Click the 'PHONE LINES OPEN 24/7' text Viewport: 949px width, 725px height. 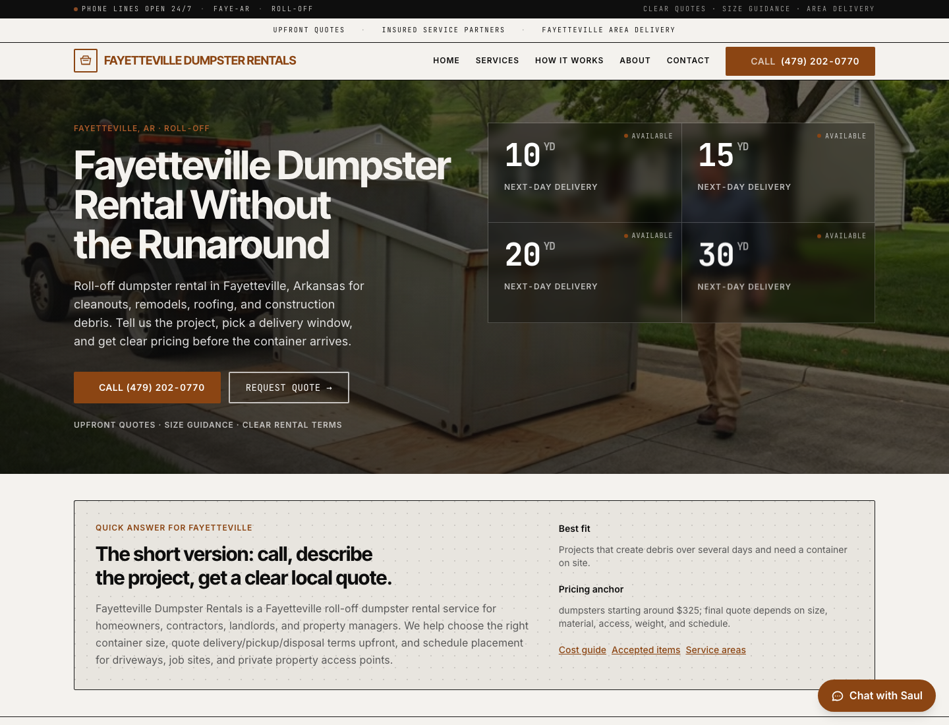click(x=137, y=9)
